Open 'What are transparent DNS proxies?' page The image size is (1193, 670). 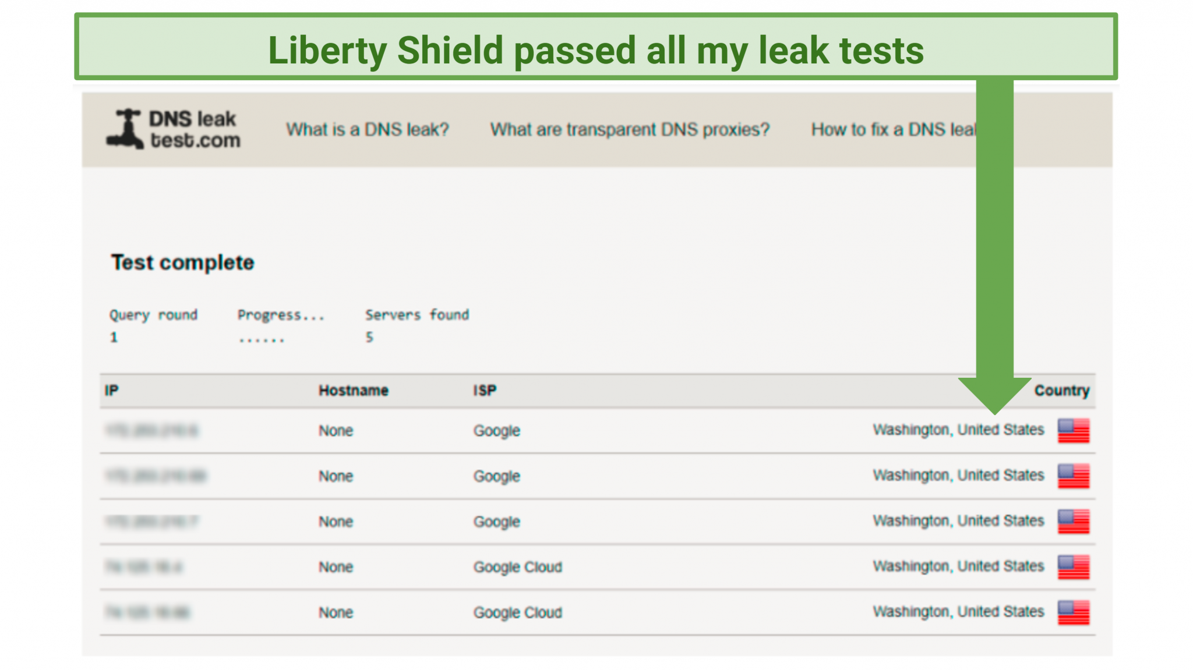630,129
